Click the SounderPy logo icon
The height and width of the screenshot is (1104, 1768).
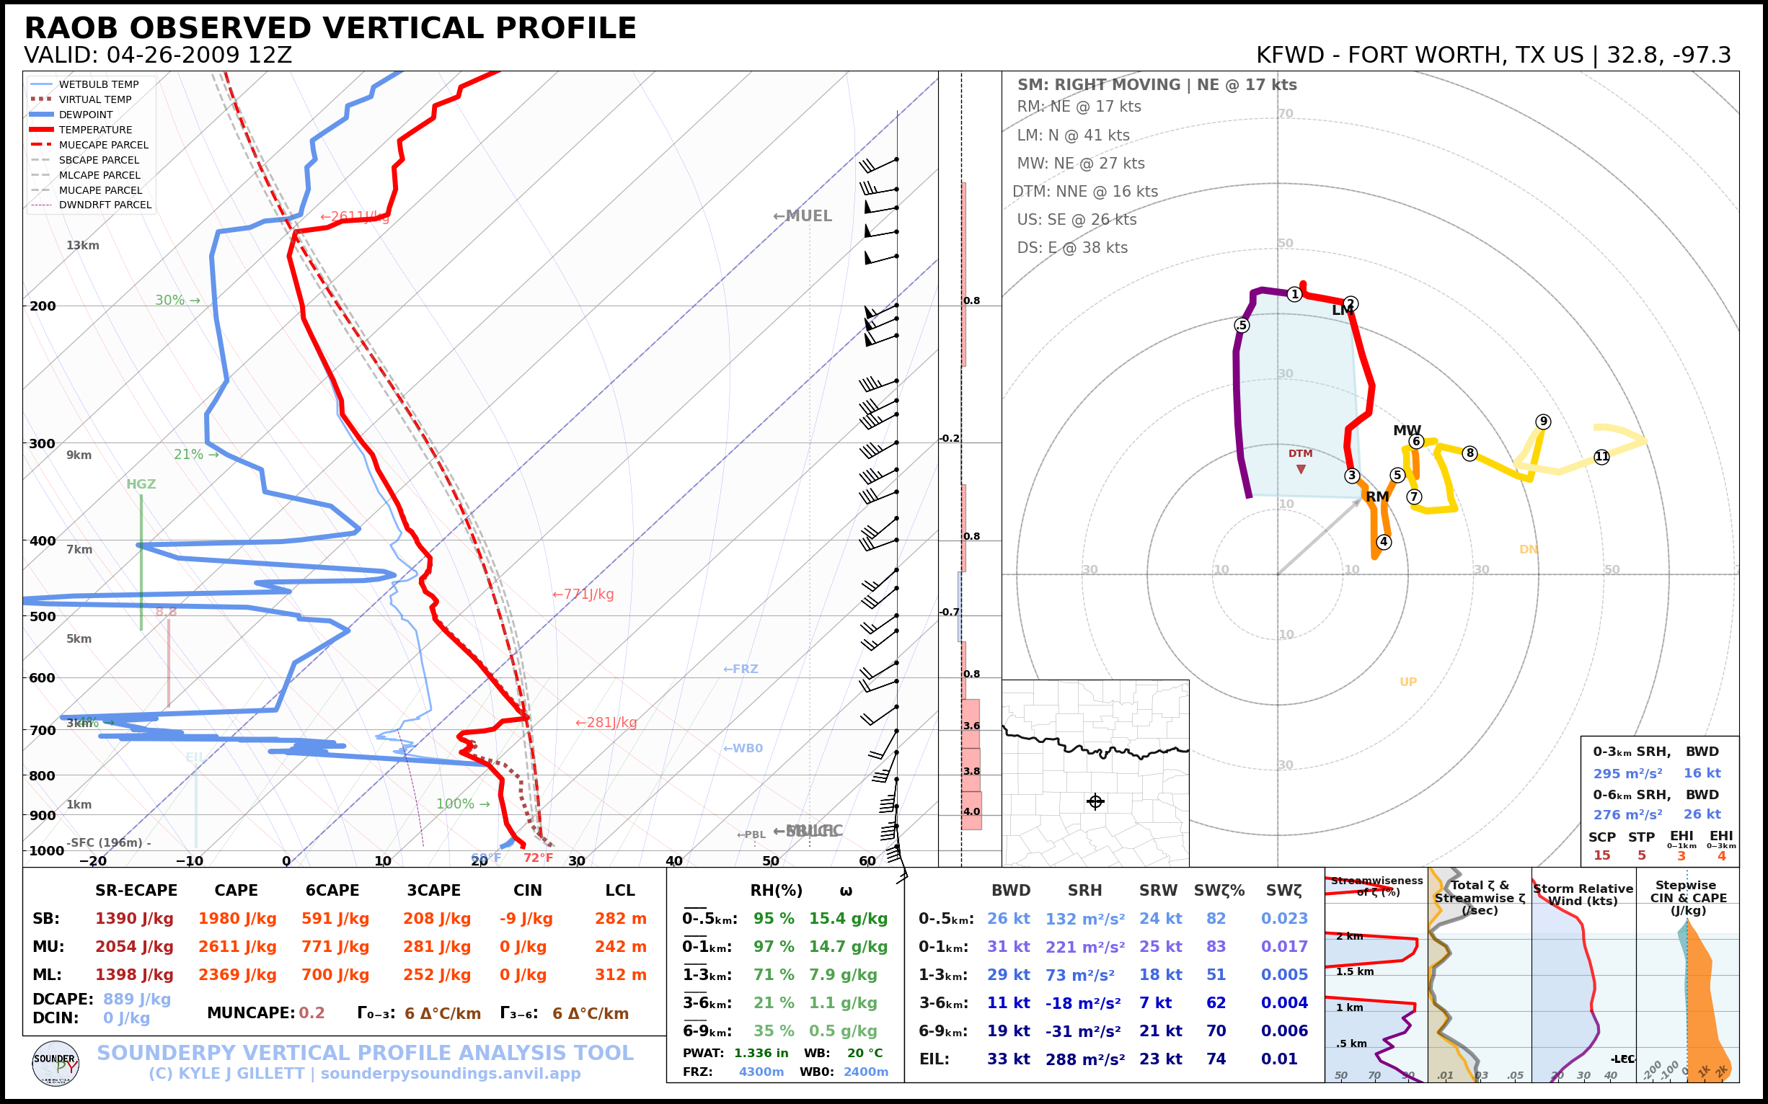click(x=56, y=1064)
